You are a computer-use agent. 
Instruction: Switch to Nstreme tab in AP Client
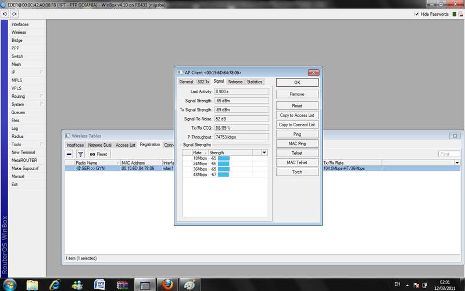(x=235, y=81)
